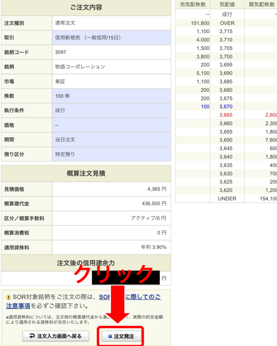Click the 注文発注 order submit button
Viewport: 277px width, 346px height.
point(121,336)
